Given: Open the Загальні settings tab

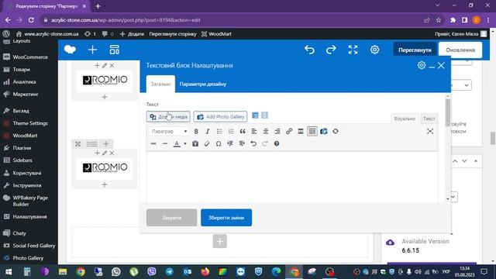Looking at the screenshot, I should coord(160,84).
